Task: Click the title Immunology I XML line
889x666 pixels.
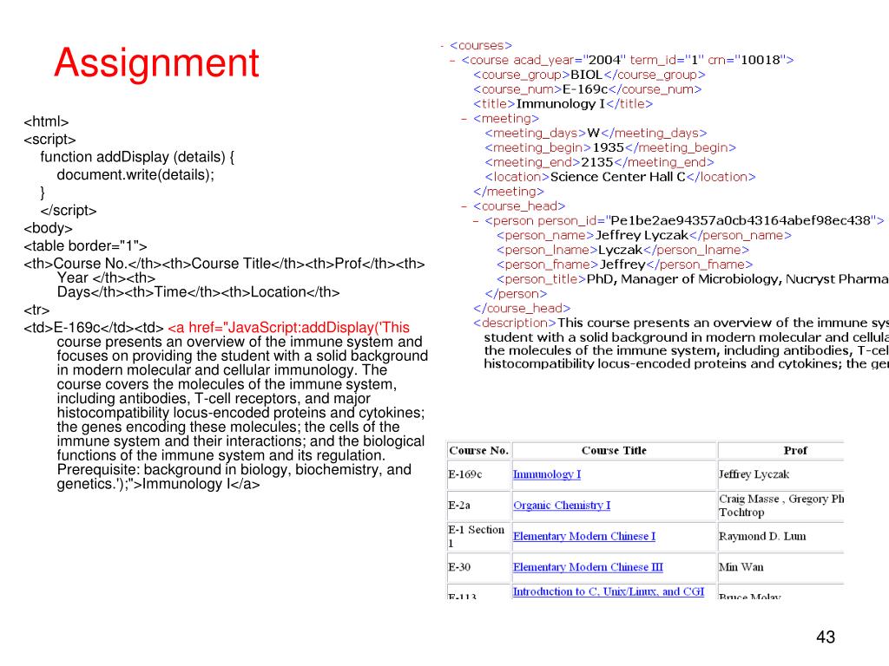Action: click(563, 104)
